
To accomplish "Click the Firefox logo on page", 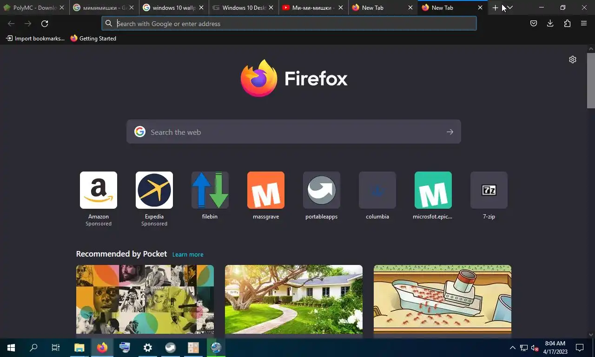I will [259, 78].
